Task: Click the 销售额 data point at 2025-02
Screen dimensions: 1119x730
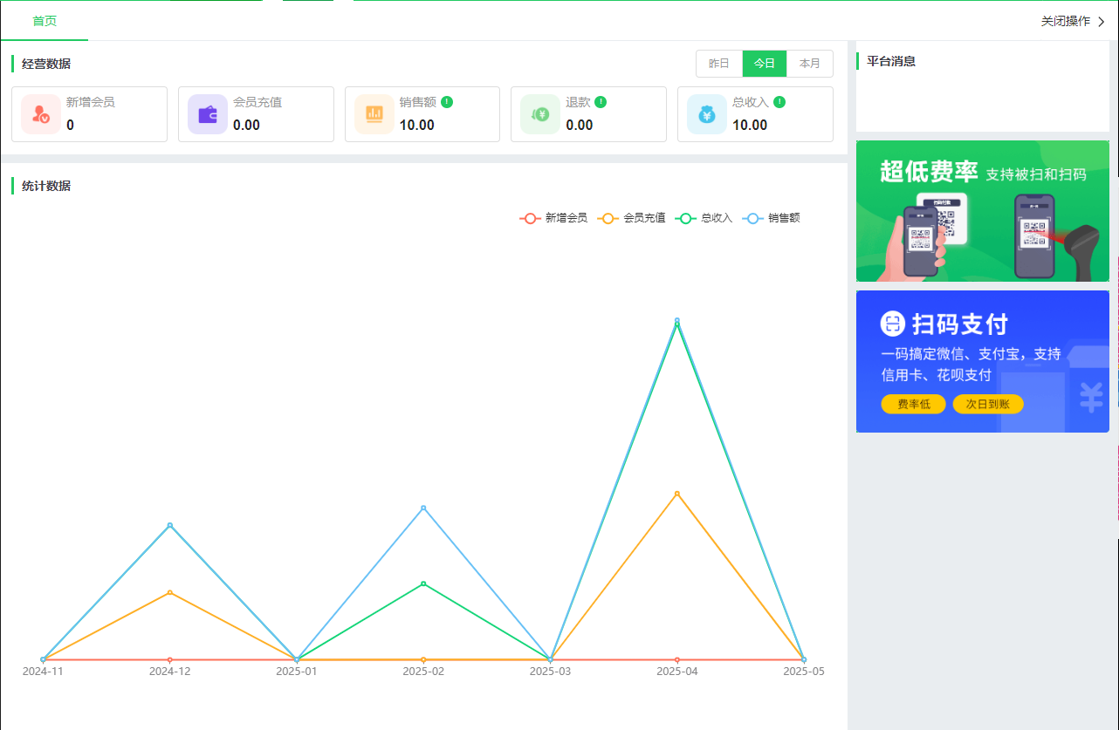Action: click(x=423, y=508)
